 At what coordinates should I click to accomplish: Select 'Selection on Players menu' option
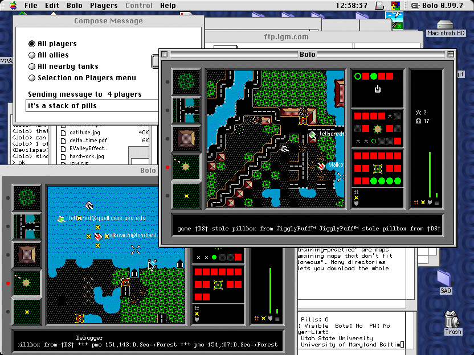point(32,78)
